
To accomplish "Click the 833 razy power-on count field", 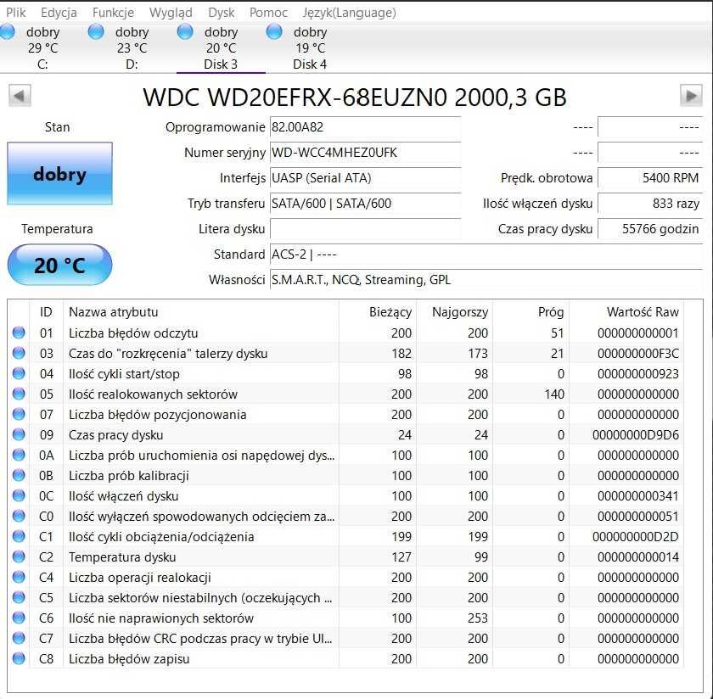I will (x=650, y=204).
